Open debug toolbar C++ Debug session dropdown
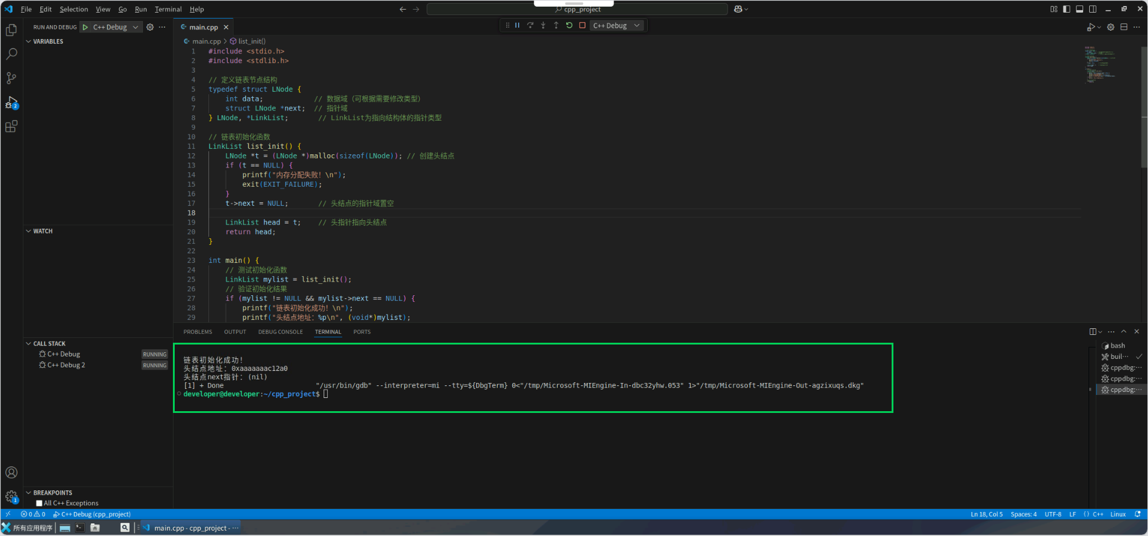Viewport: 1148px width, 536px height. (617, 25)
